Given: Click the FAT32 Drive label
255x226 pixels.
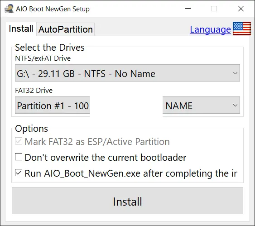Looking at the screenshot, I should point(34,91).
